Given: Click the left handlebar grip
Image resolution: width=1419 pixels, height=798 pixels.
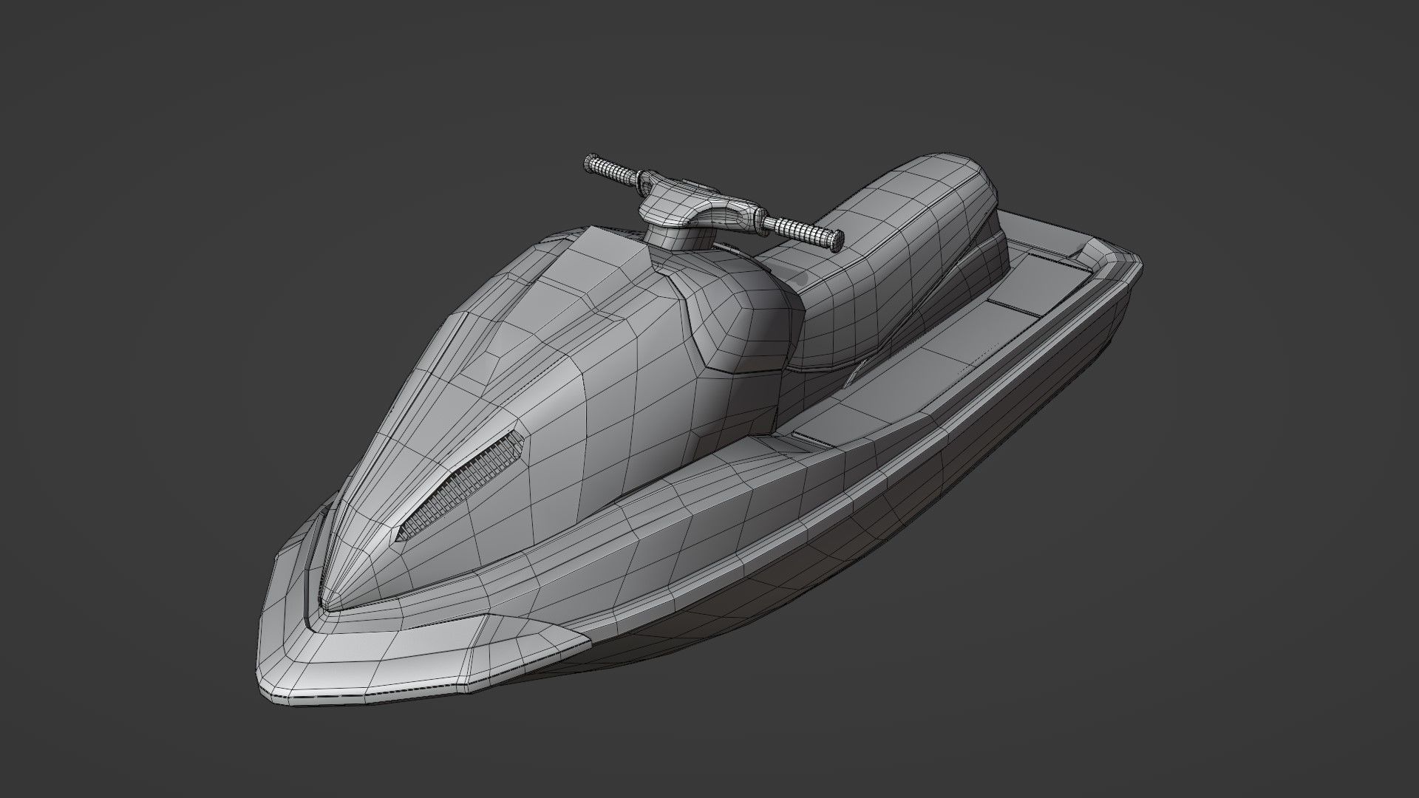Looking at the screenshot, I should 610,170.
